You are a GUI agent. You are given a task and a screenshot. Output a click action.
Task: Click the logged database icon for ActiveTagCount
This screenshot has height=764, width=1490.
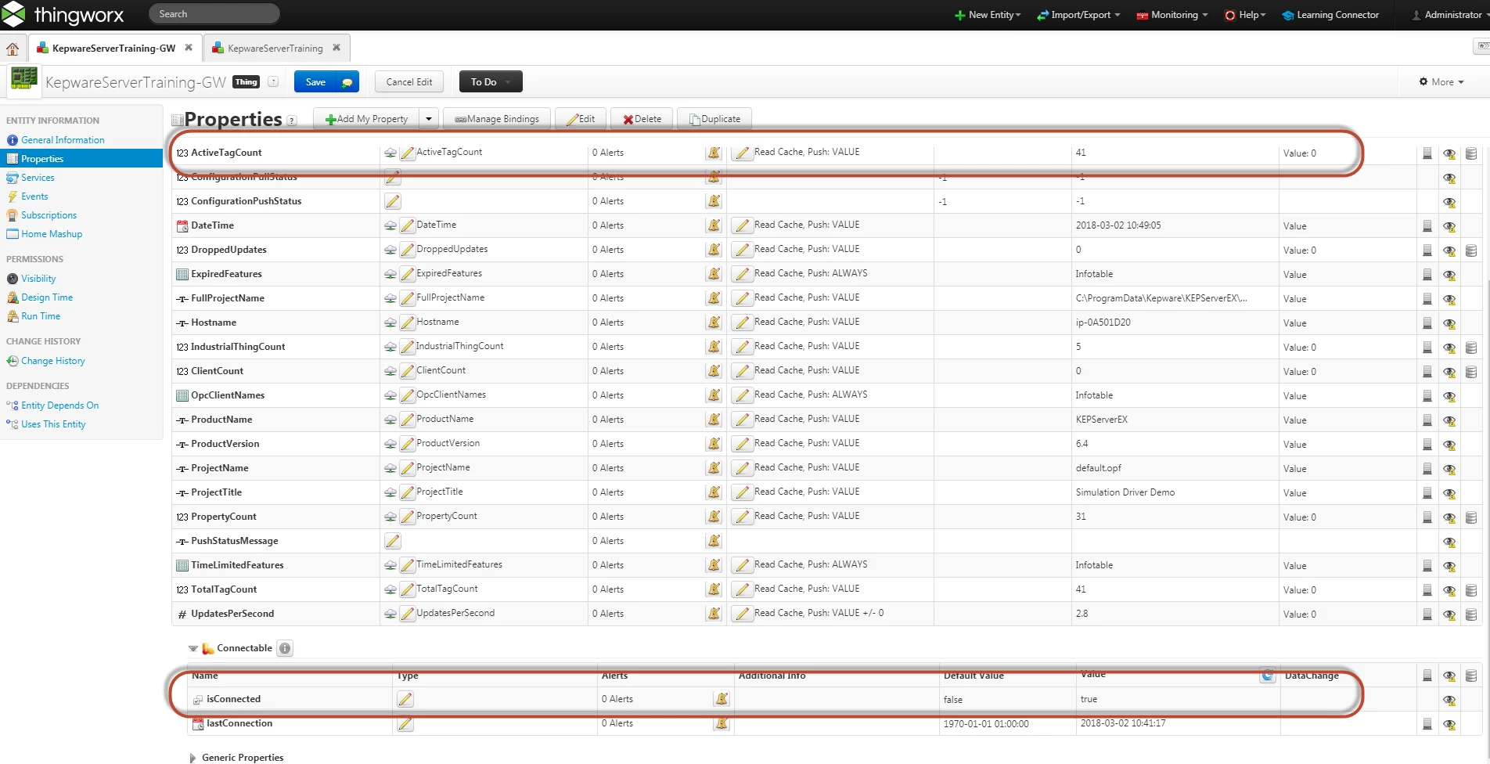(1471, 153)
